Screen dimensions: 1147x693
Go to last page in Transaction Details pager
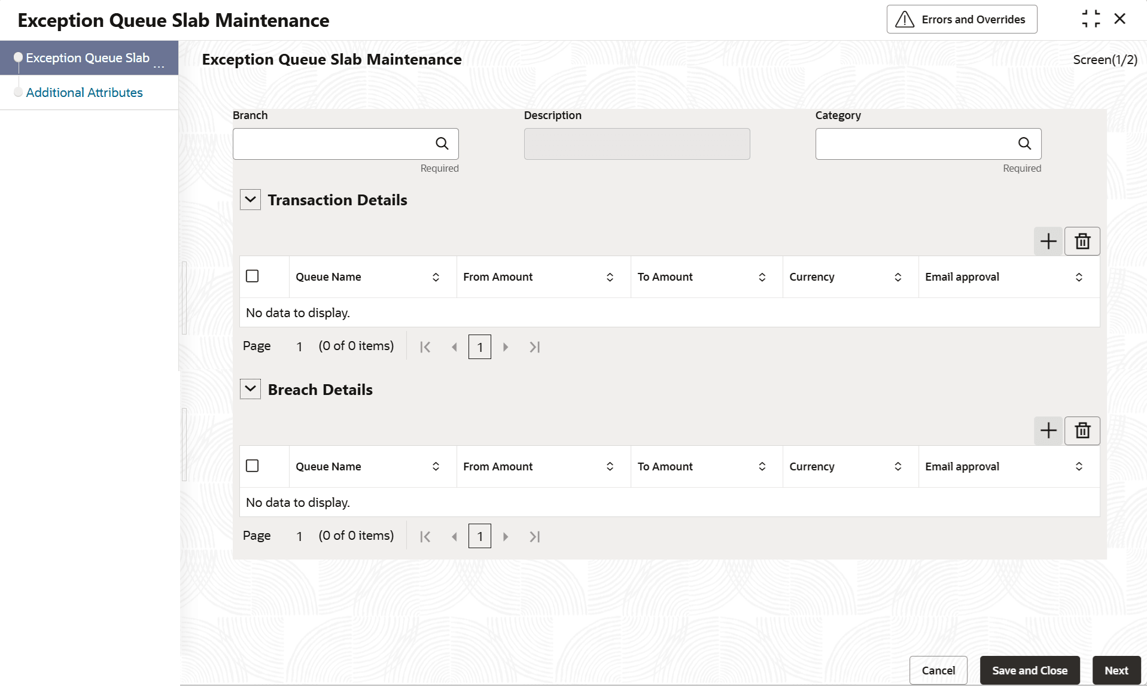point(534,347)
